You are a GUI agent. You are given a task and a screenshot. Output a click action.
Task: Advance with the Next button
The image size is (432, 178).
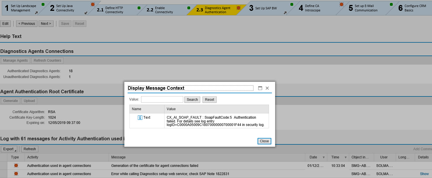(46, 24)
